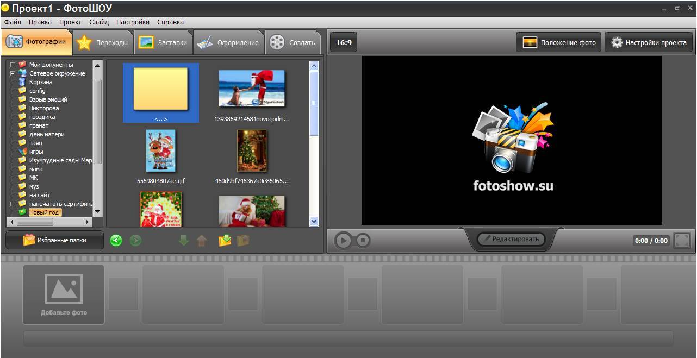Select Мои документы in folder tree
697x358 pixels.
click(x=51, y=65)
